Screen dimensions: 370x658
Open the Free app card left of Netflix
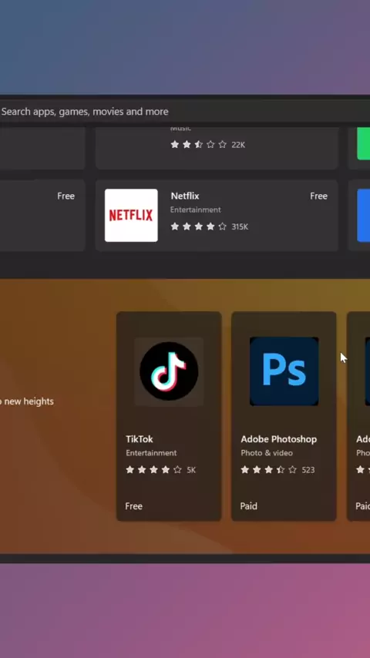[42, 215]
